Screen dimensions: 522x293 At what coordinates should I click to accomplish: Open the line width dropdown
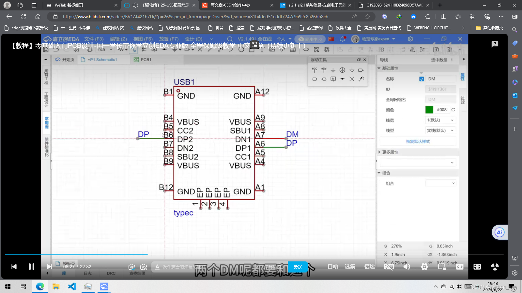440,120
